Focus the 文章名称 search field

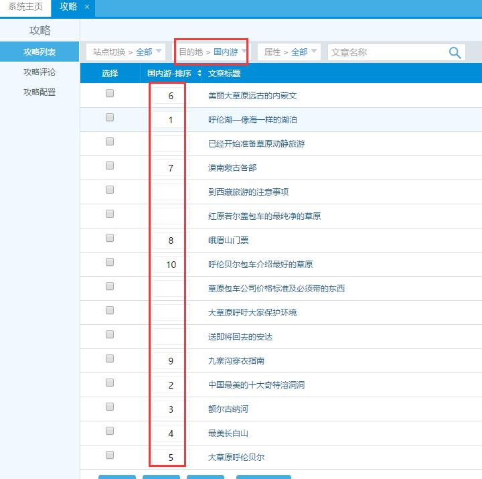(388, 52)
